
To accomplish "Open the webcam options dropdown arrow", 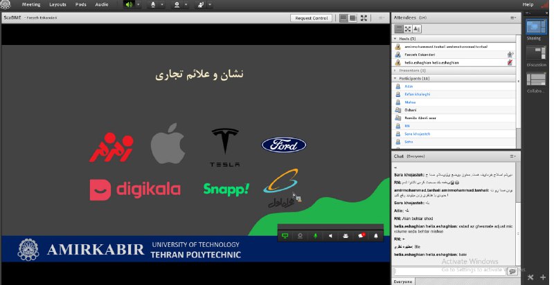I will (186, 5).
